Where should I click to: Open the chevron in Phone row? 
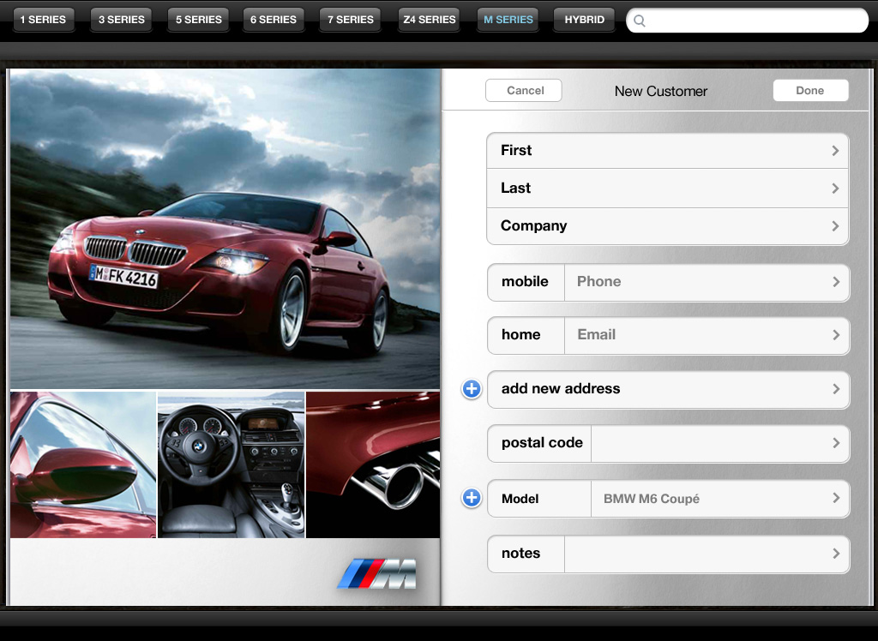836,282
